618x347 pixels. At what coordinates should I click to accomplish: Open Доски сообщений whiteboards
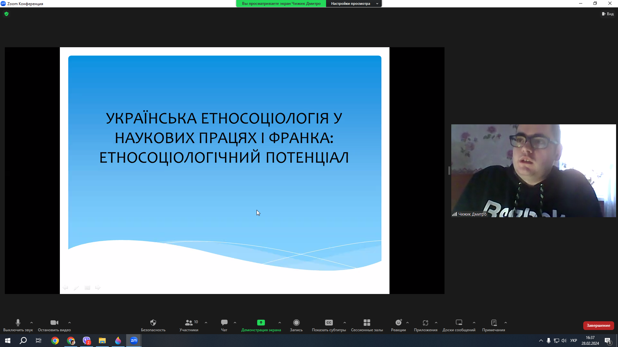tap(459, 325)
